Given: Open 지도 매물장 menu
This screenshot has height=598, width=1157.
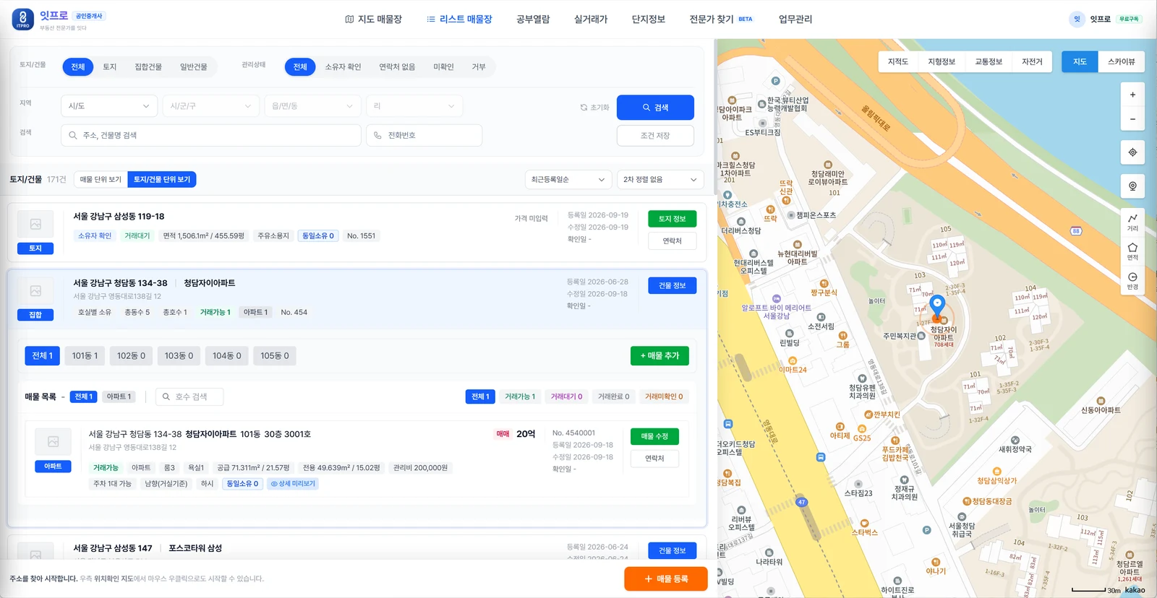Looking at the screenshot, I should tap(373, 19).
